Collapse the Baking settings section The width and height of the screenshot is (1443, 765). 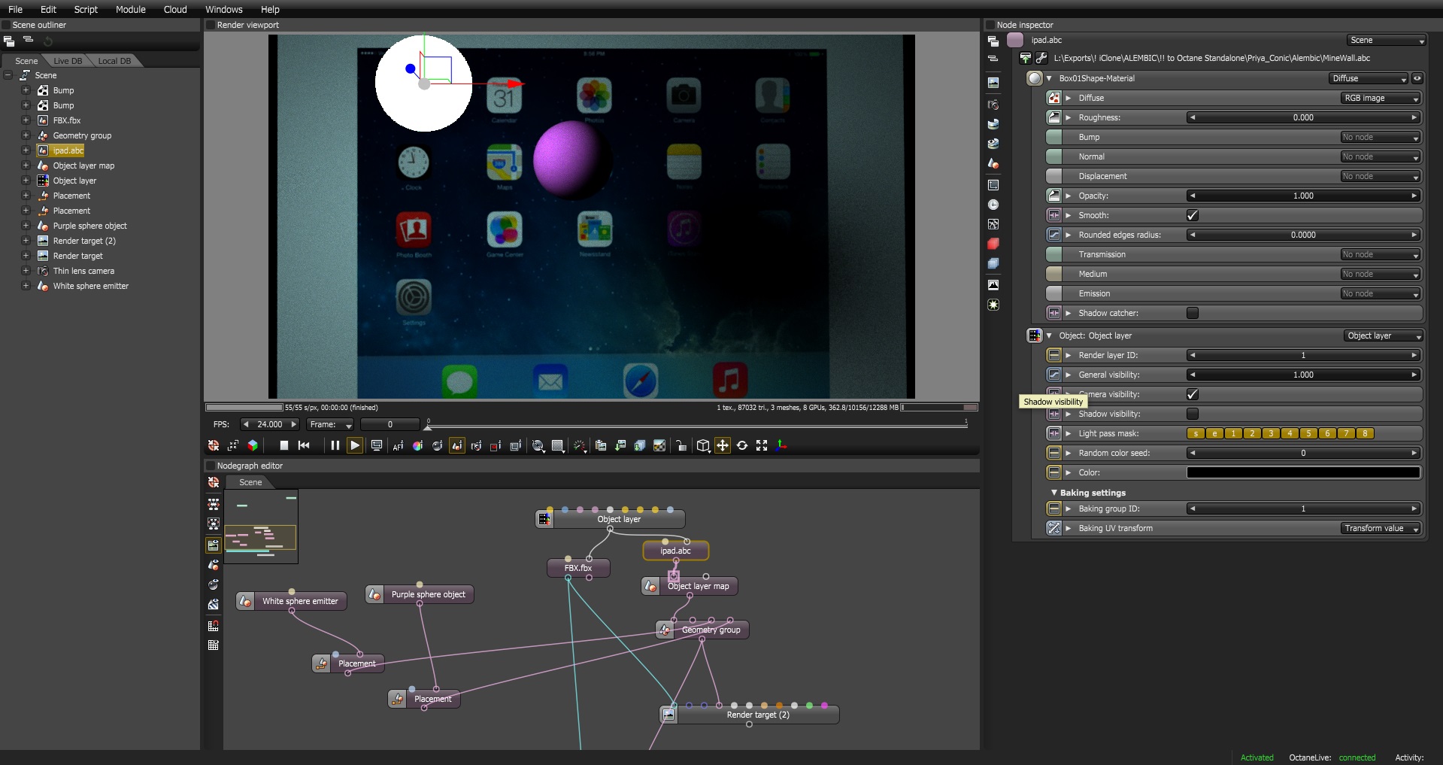pyautogui.click(x=1054, y=493)
